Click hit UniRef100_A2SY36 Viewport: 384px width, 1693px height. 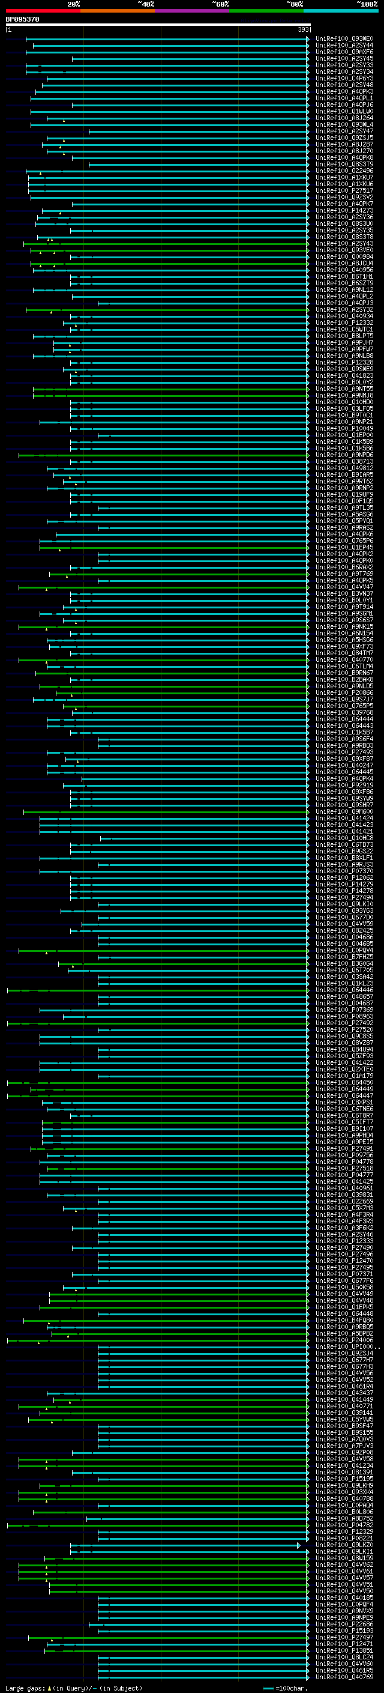(344, 217)
